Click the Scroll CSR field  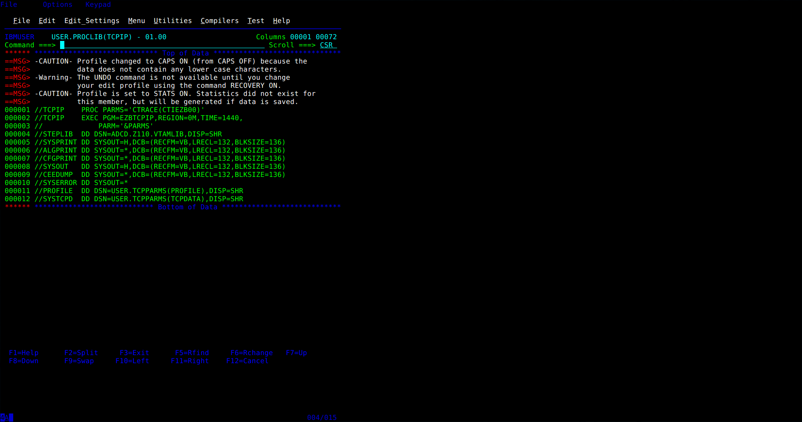pyautogui.click(x=328, y=45)
